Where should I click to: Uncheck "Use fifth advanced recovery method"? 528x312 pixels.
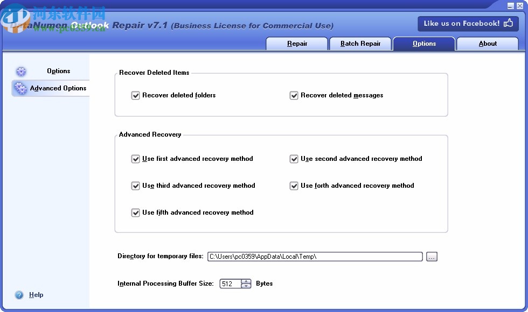click(136, 212)
